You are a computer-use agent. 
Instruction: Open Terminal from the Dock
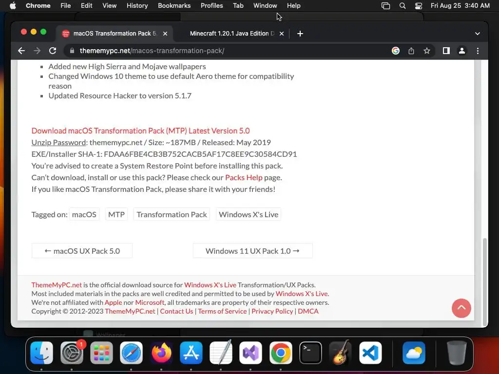pyautogui.click(x=310, y=353)
